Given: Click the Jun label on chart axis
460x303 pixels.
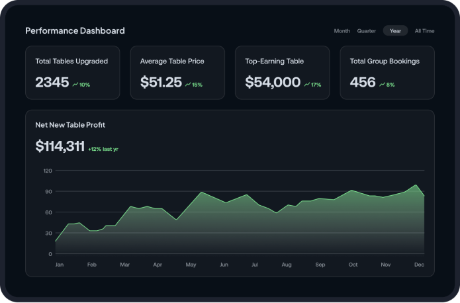Looking at the screenshot, I should (224, 265).
